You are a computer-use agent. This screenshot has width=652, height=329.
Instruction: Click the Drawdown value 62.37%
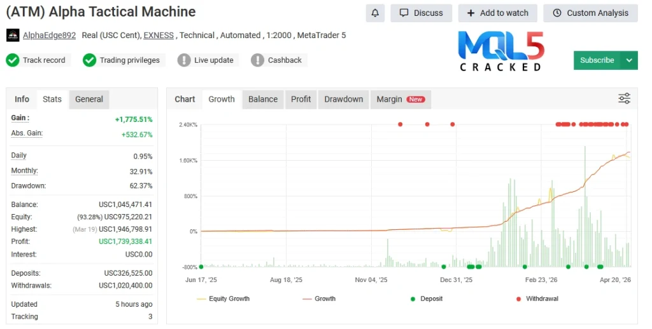(x=141, y=186)
